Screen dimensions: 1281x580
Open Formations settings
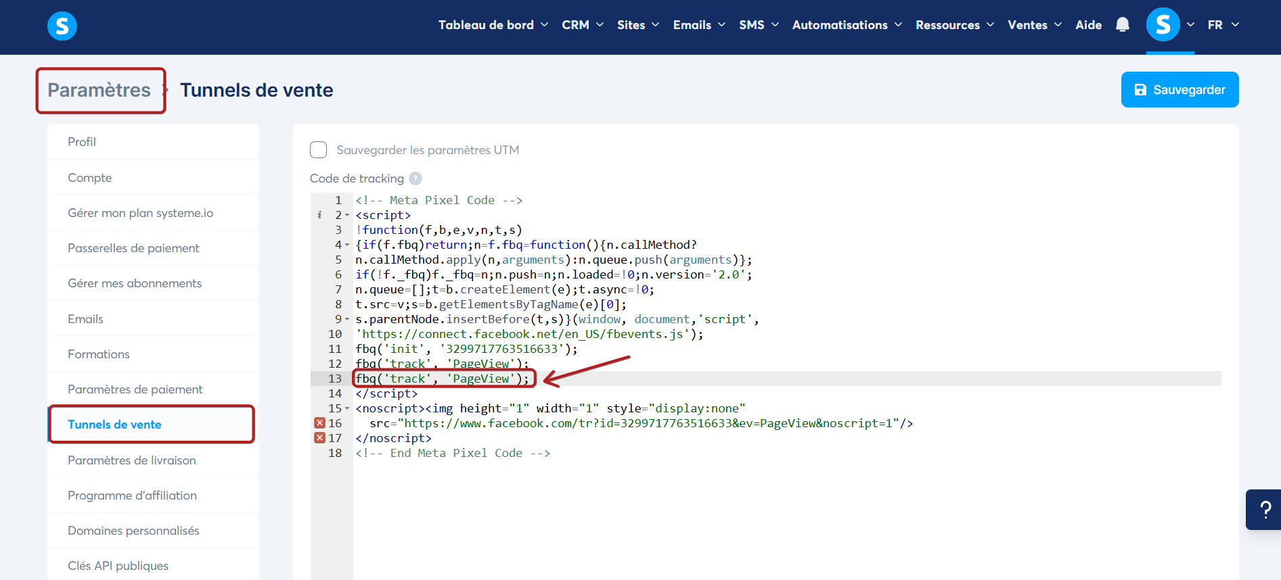click(153, 354)
